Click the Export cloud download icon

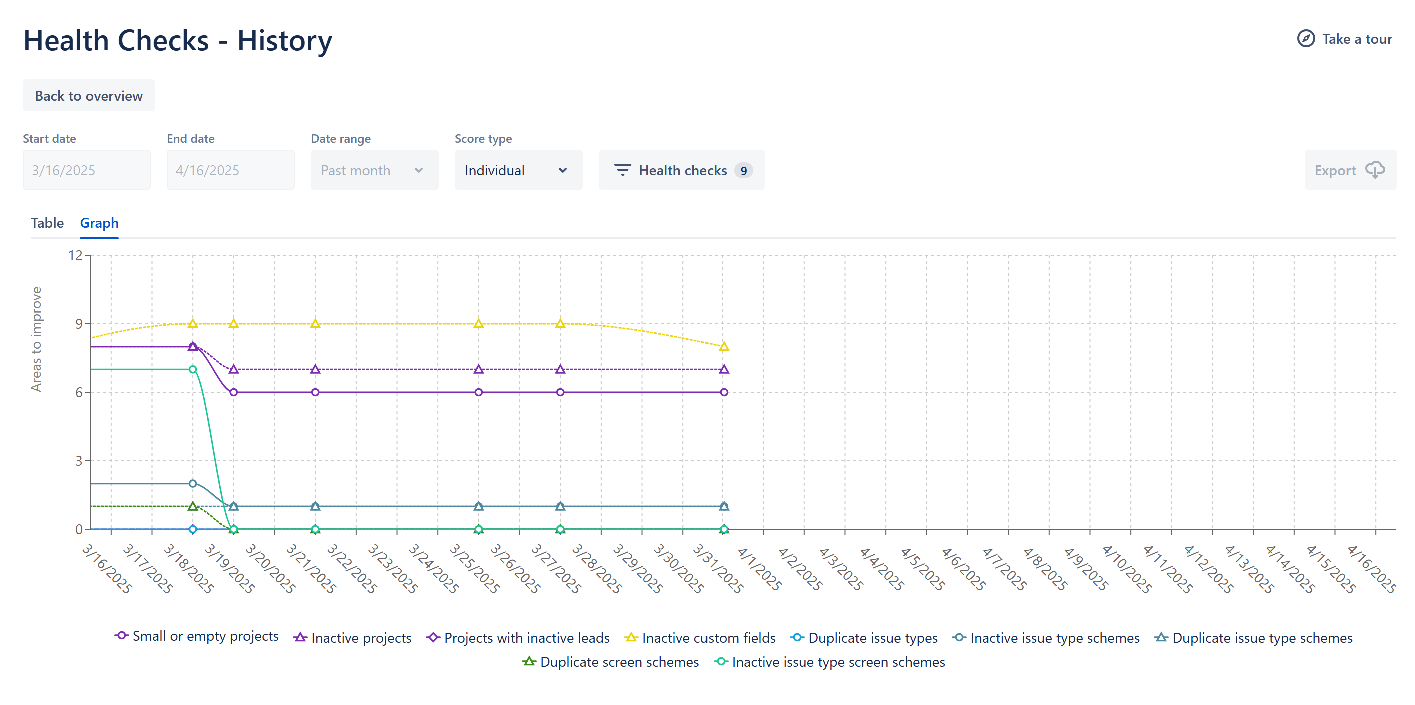click(1375, 170)
